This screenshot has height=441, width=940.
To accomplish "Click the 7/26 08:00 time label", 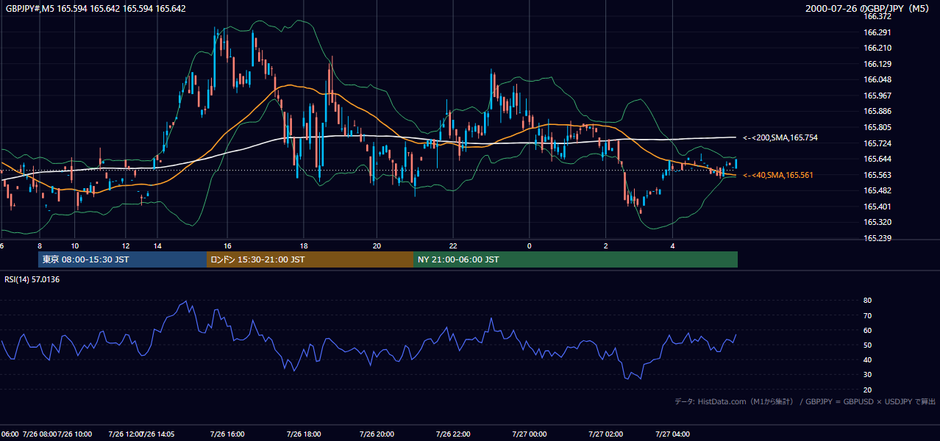I will pos(40,434).
